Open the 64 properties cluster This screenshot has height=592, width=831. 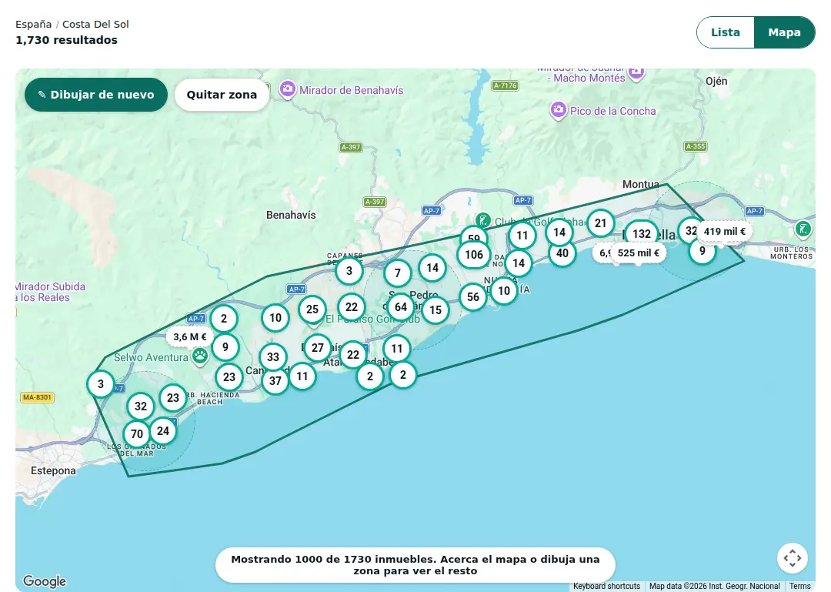point(401,307)
